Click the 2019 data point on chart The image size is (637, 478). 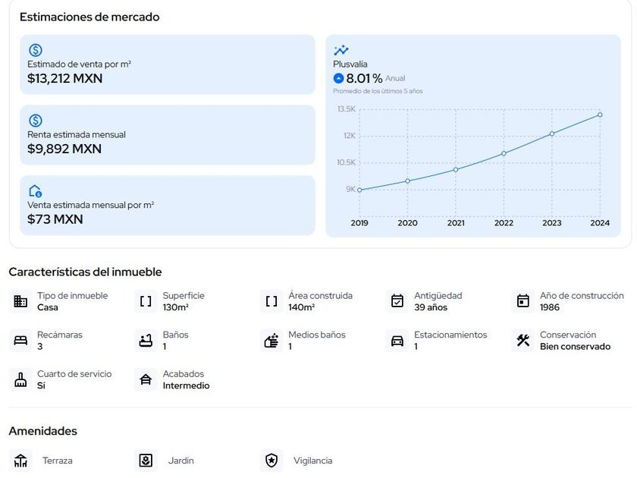click(359, 190)
